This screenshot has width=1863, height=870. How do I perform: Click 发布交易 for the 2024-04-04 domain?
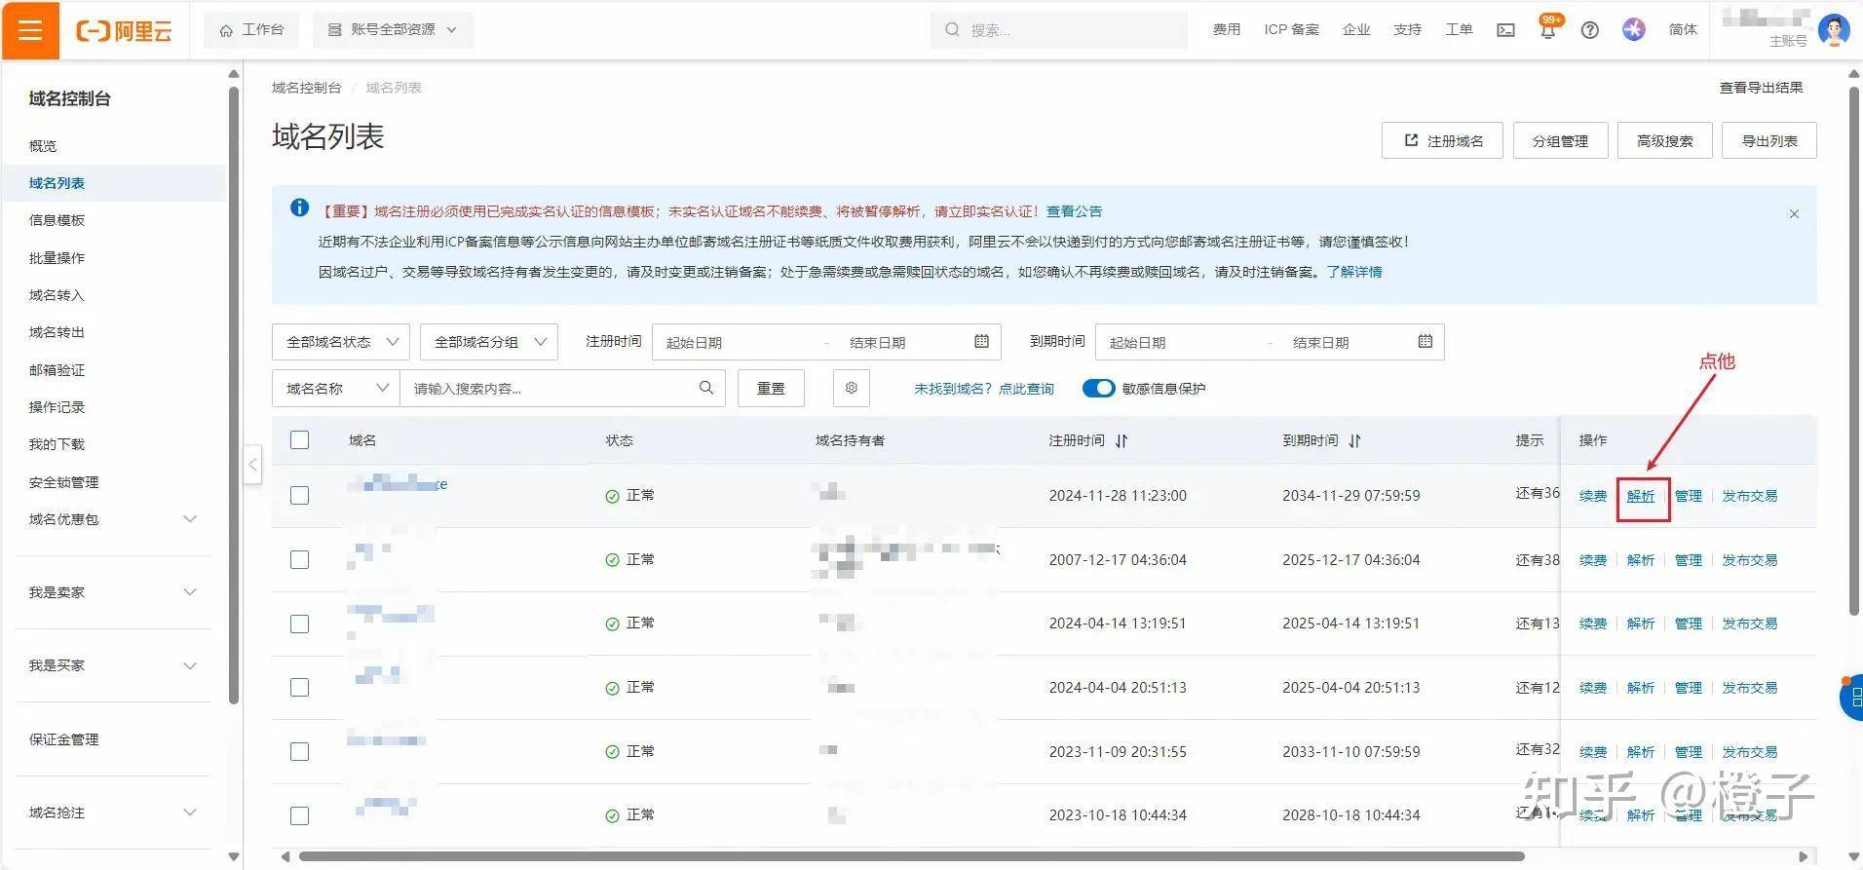tap(1750, 688)
